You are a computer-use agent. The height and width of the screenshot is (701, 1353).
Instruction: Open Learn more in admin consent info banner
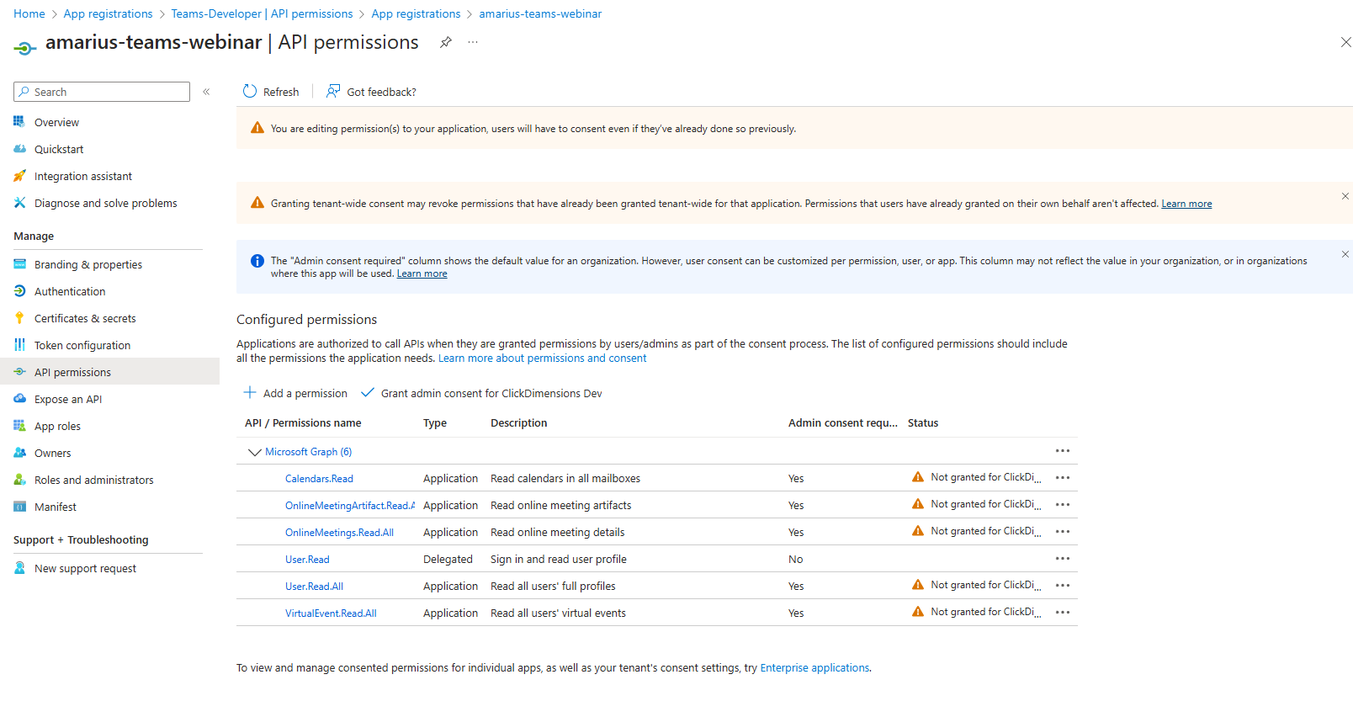pyautogui.click(x=422, y=273)
